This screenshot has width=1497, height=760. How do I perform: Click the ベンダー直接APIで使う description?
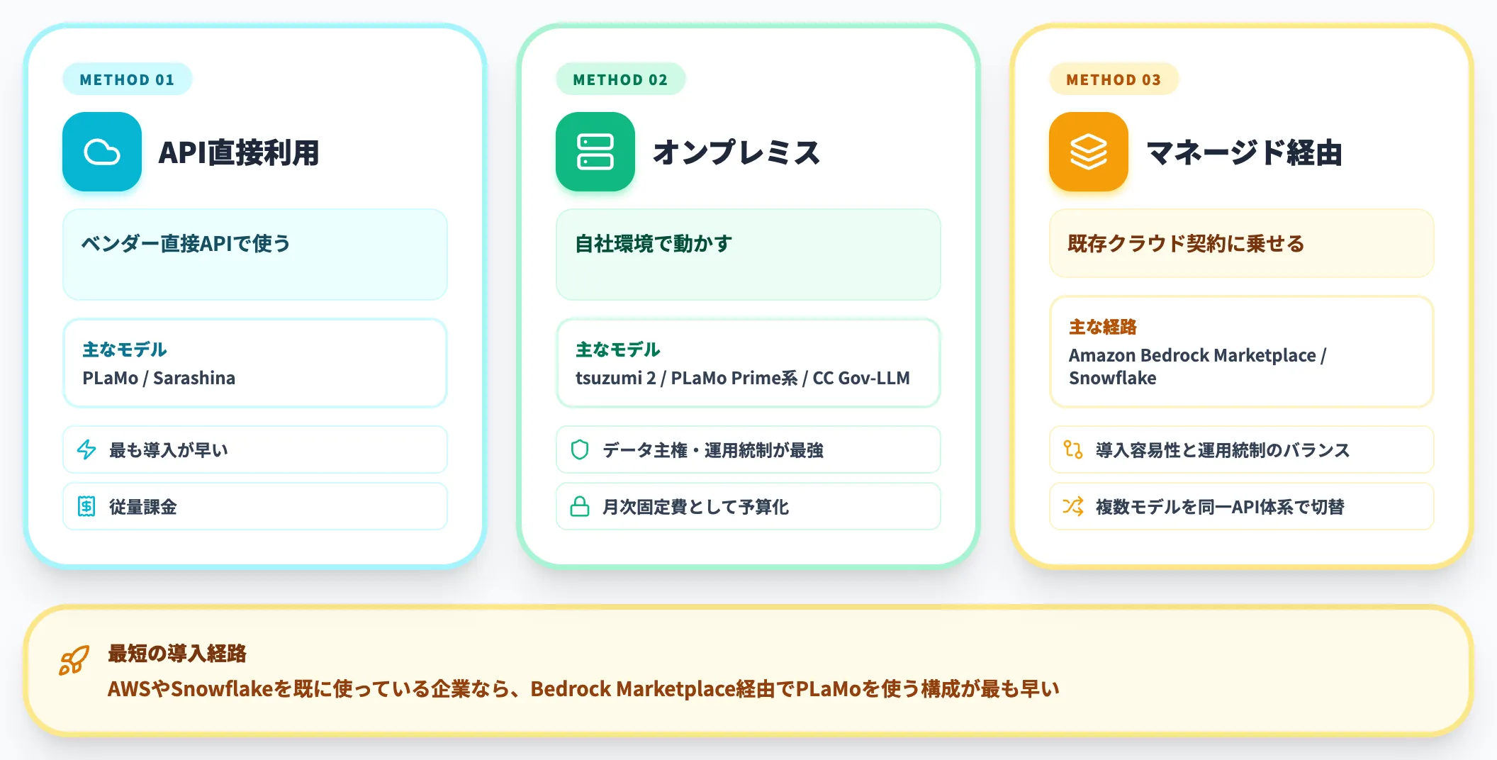point(186,244)
